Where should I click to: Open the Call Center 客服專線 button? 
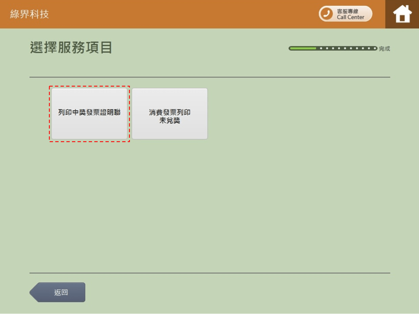click(345, 14)
